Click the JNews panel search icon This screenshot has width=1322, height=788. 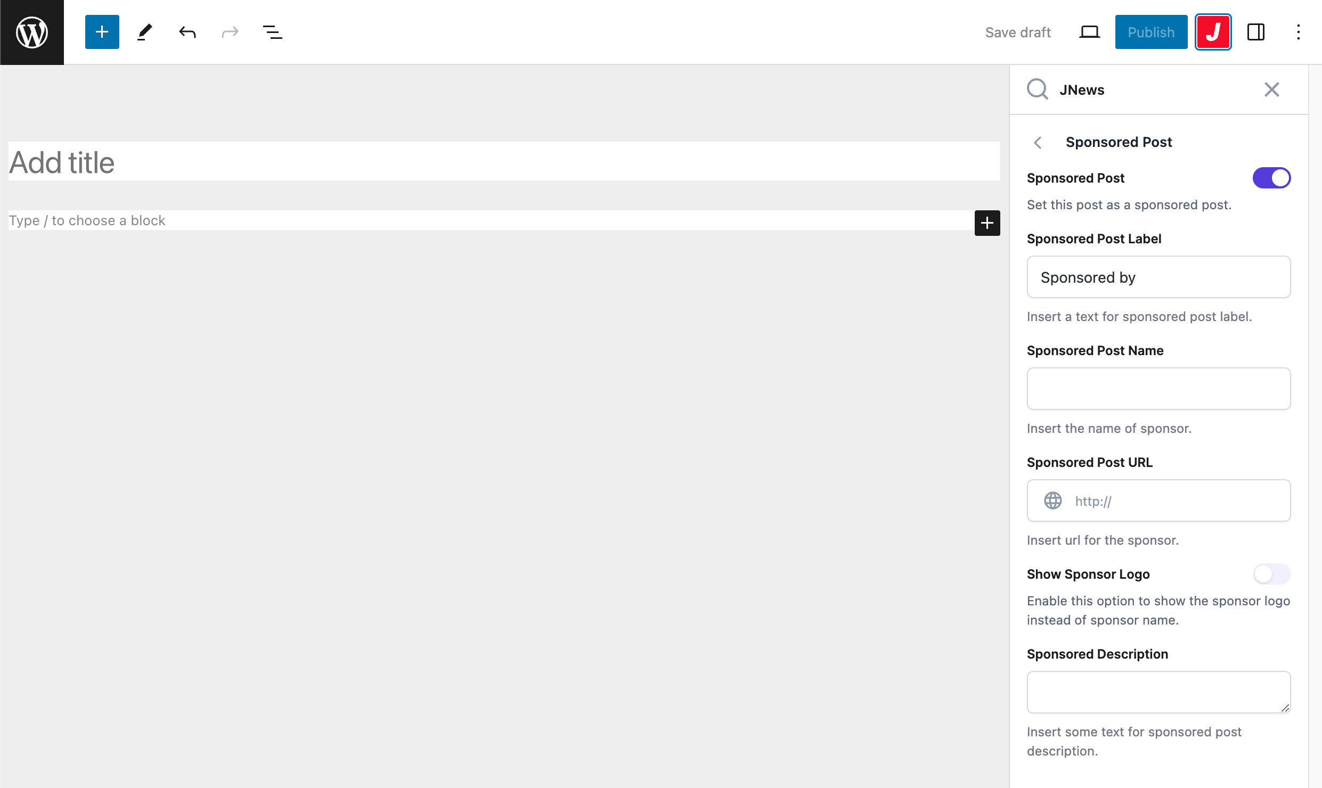tap(1037, 89)
